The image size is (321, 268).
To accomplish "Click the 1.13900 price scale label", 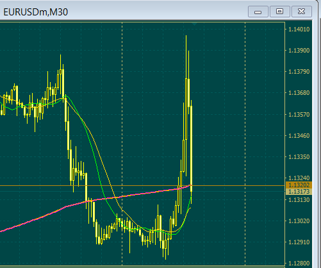I will tap(299, 51).
